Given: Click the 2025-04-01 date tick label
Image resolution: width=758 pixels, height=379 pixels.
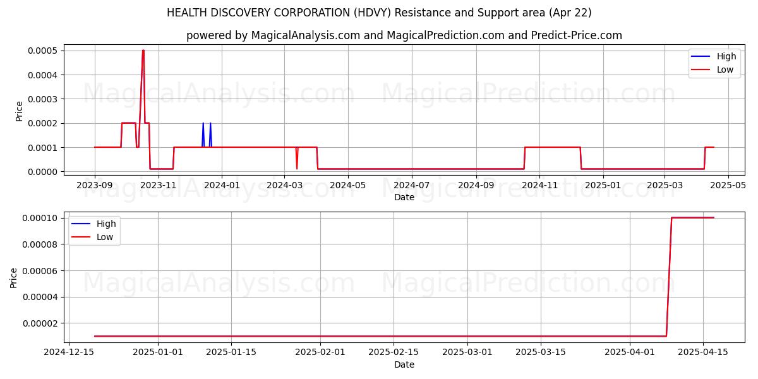Looking at the screenshot, I should point(630,352).
